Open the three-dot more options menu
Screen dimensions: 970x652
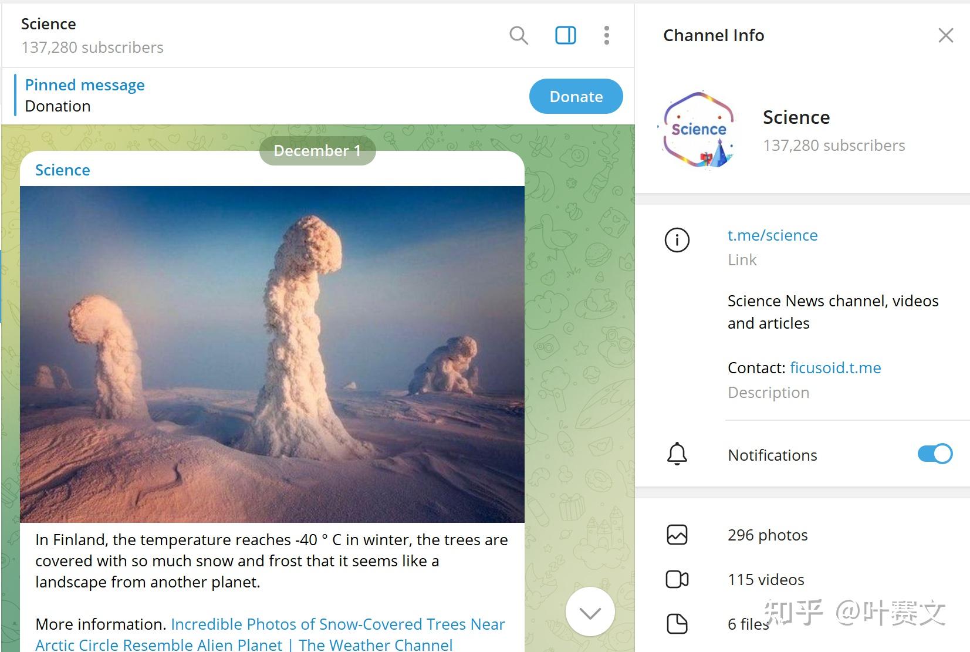[607, 35]
